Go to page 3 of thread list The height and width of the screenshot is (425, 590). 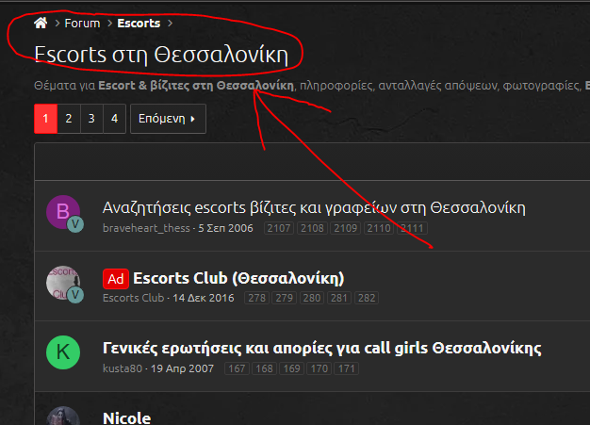pyautogui.click(x=91, y=119)
